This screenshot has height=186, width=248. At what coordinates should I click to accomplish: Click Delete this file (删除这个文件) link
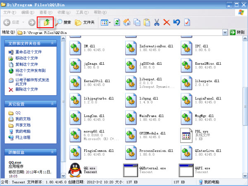pos(26,89)
